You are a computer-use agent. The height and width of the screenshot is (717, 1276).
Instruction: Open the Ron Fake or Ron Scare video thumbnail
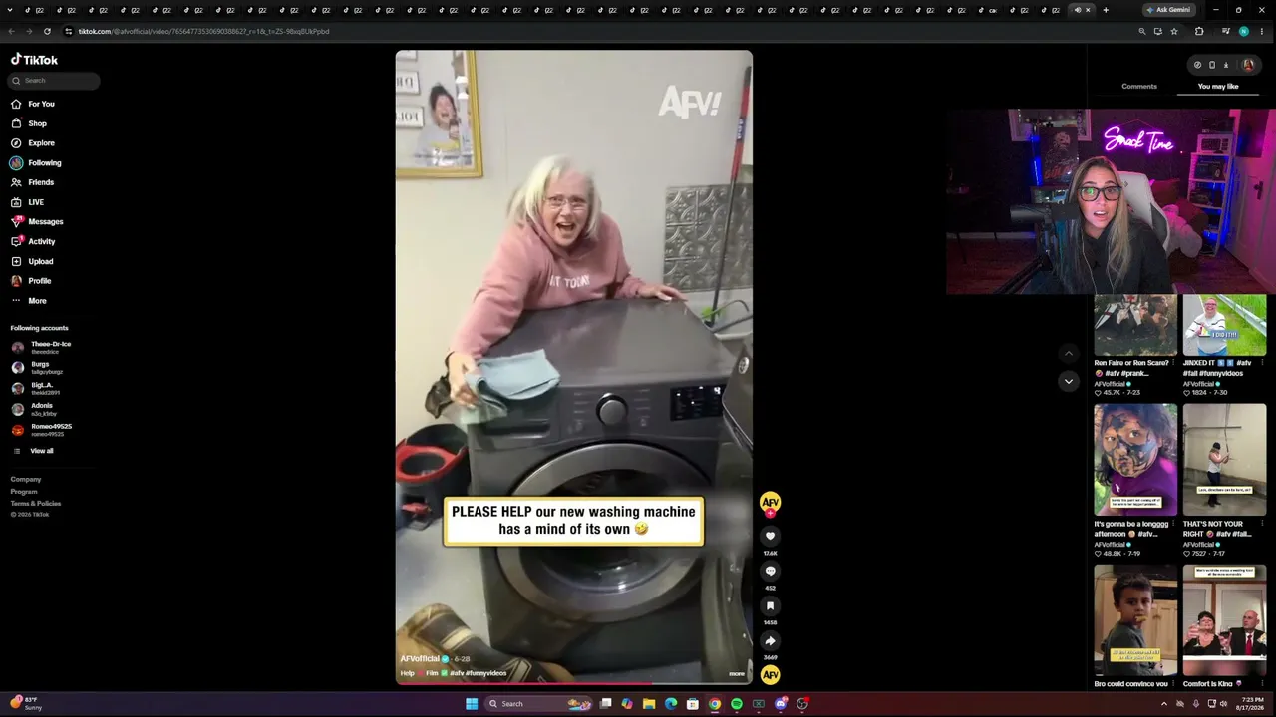coord(1135,326)
